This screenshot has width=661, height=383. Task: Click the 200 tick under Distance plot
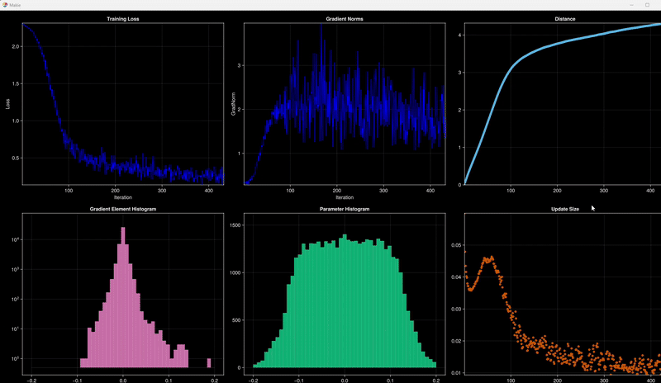(x=557, y=191)
